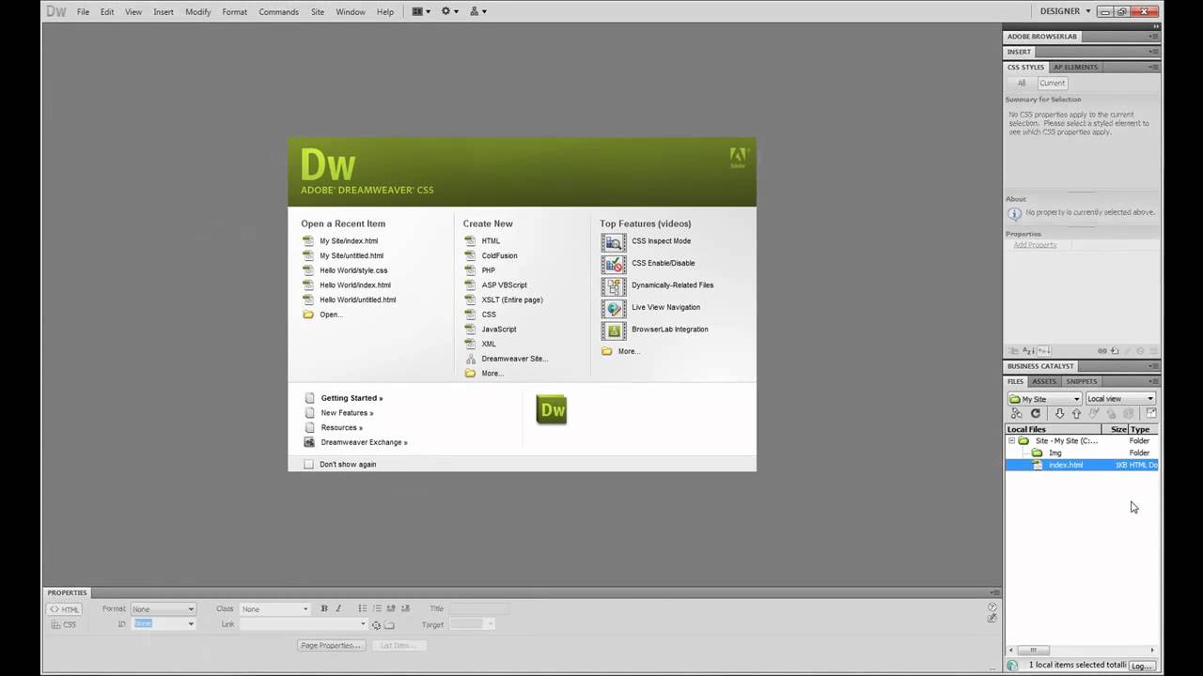Open the ID dropdown in Properties
Viewport: 1203px width, 676px height.
point(164,623)
